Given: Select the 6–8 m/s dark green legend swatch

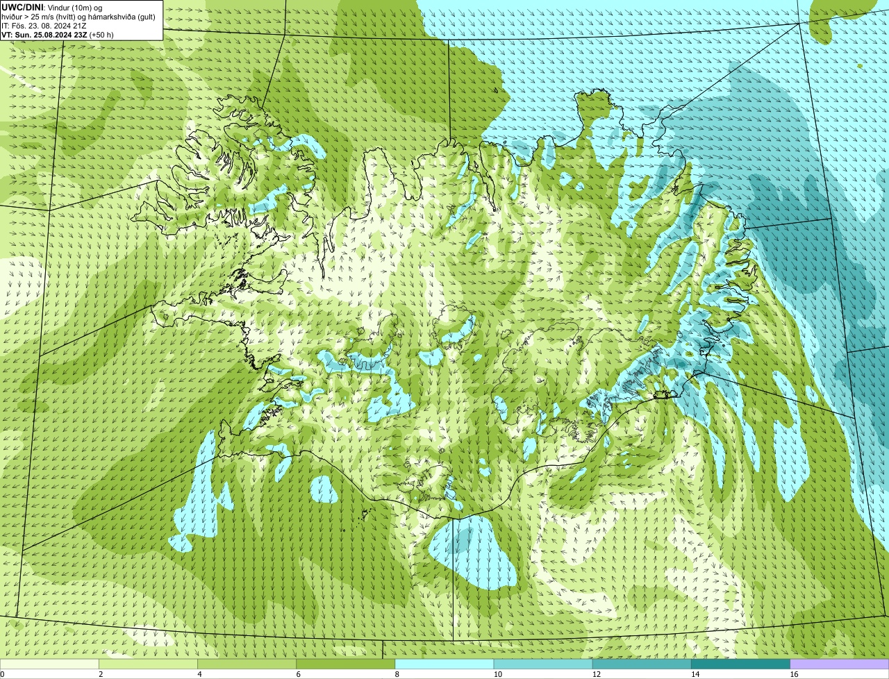Looking at the screenshot, I should coord(346,664).
